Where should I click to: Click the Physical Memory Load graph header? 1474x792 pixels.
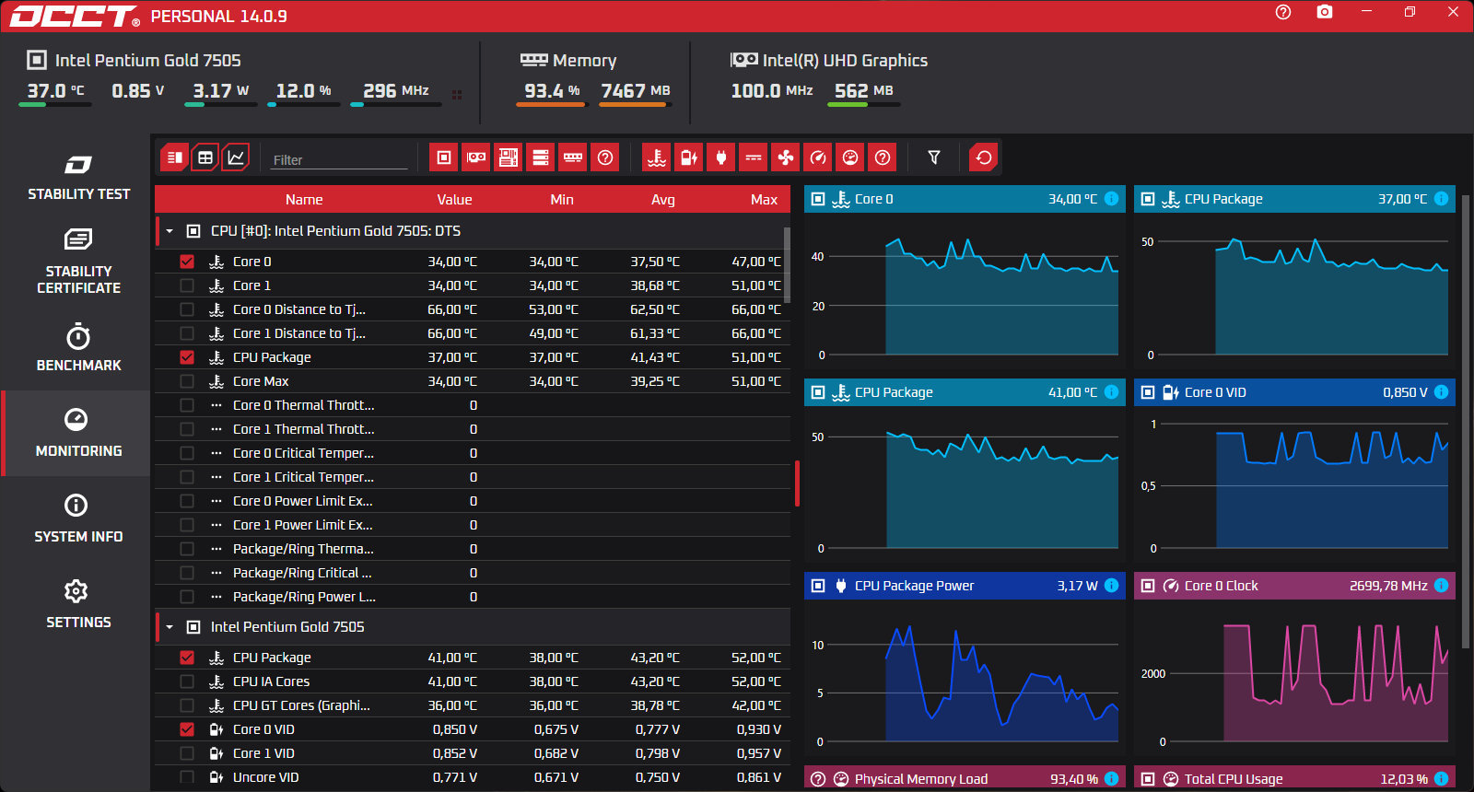pos(965,779)
